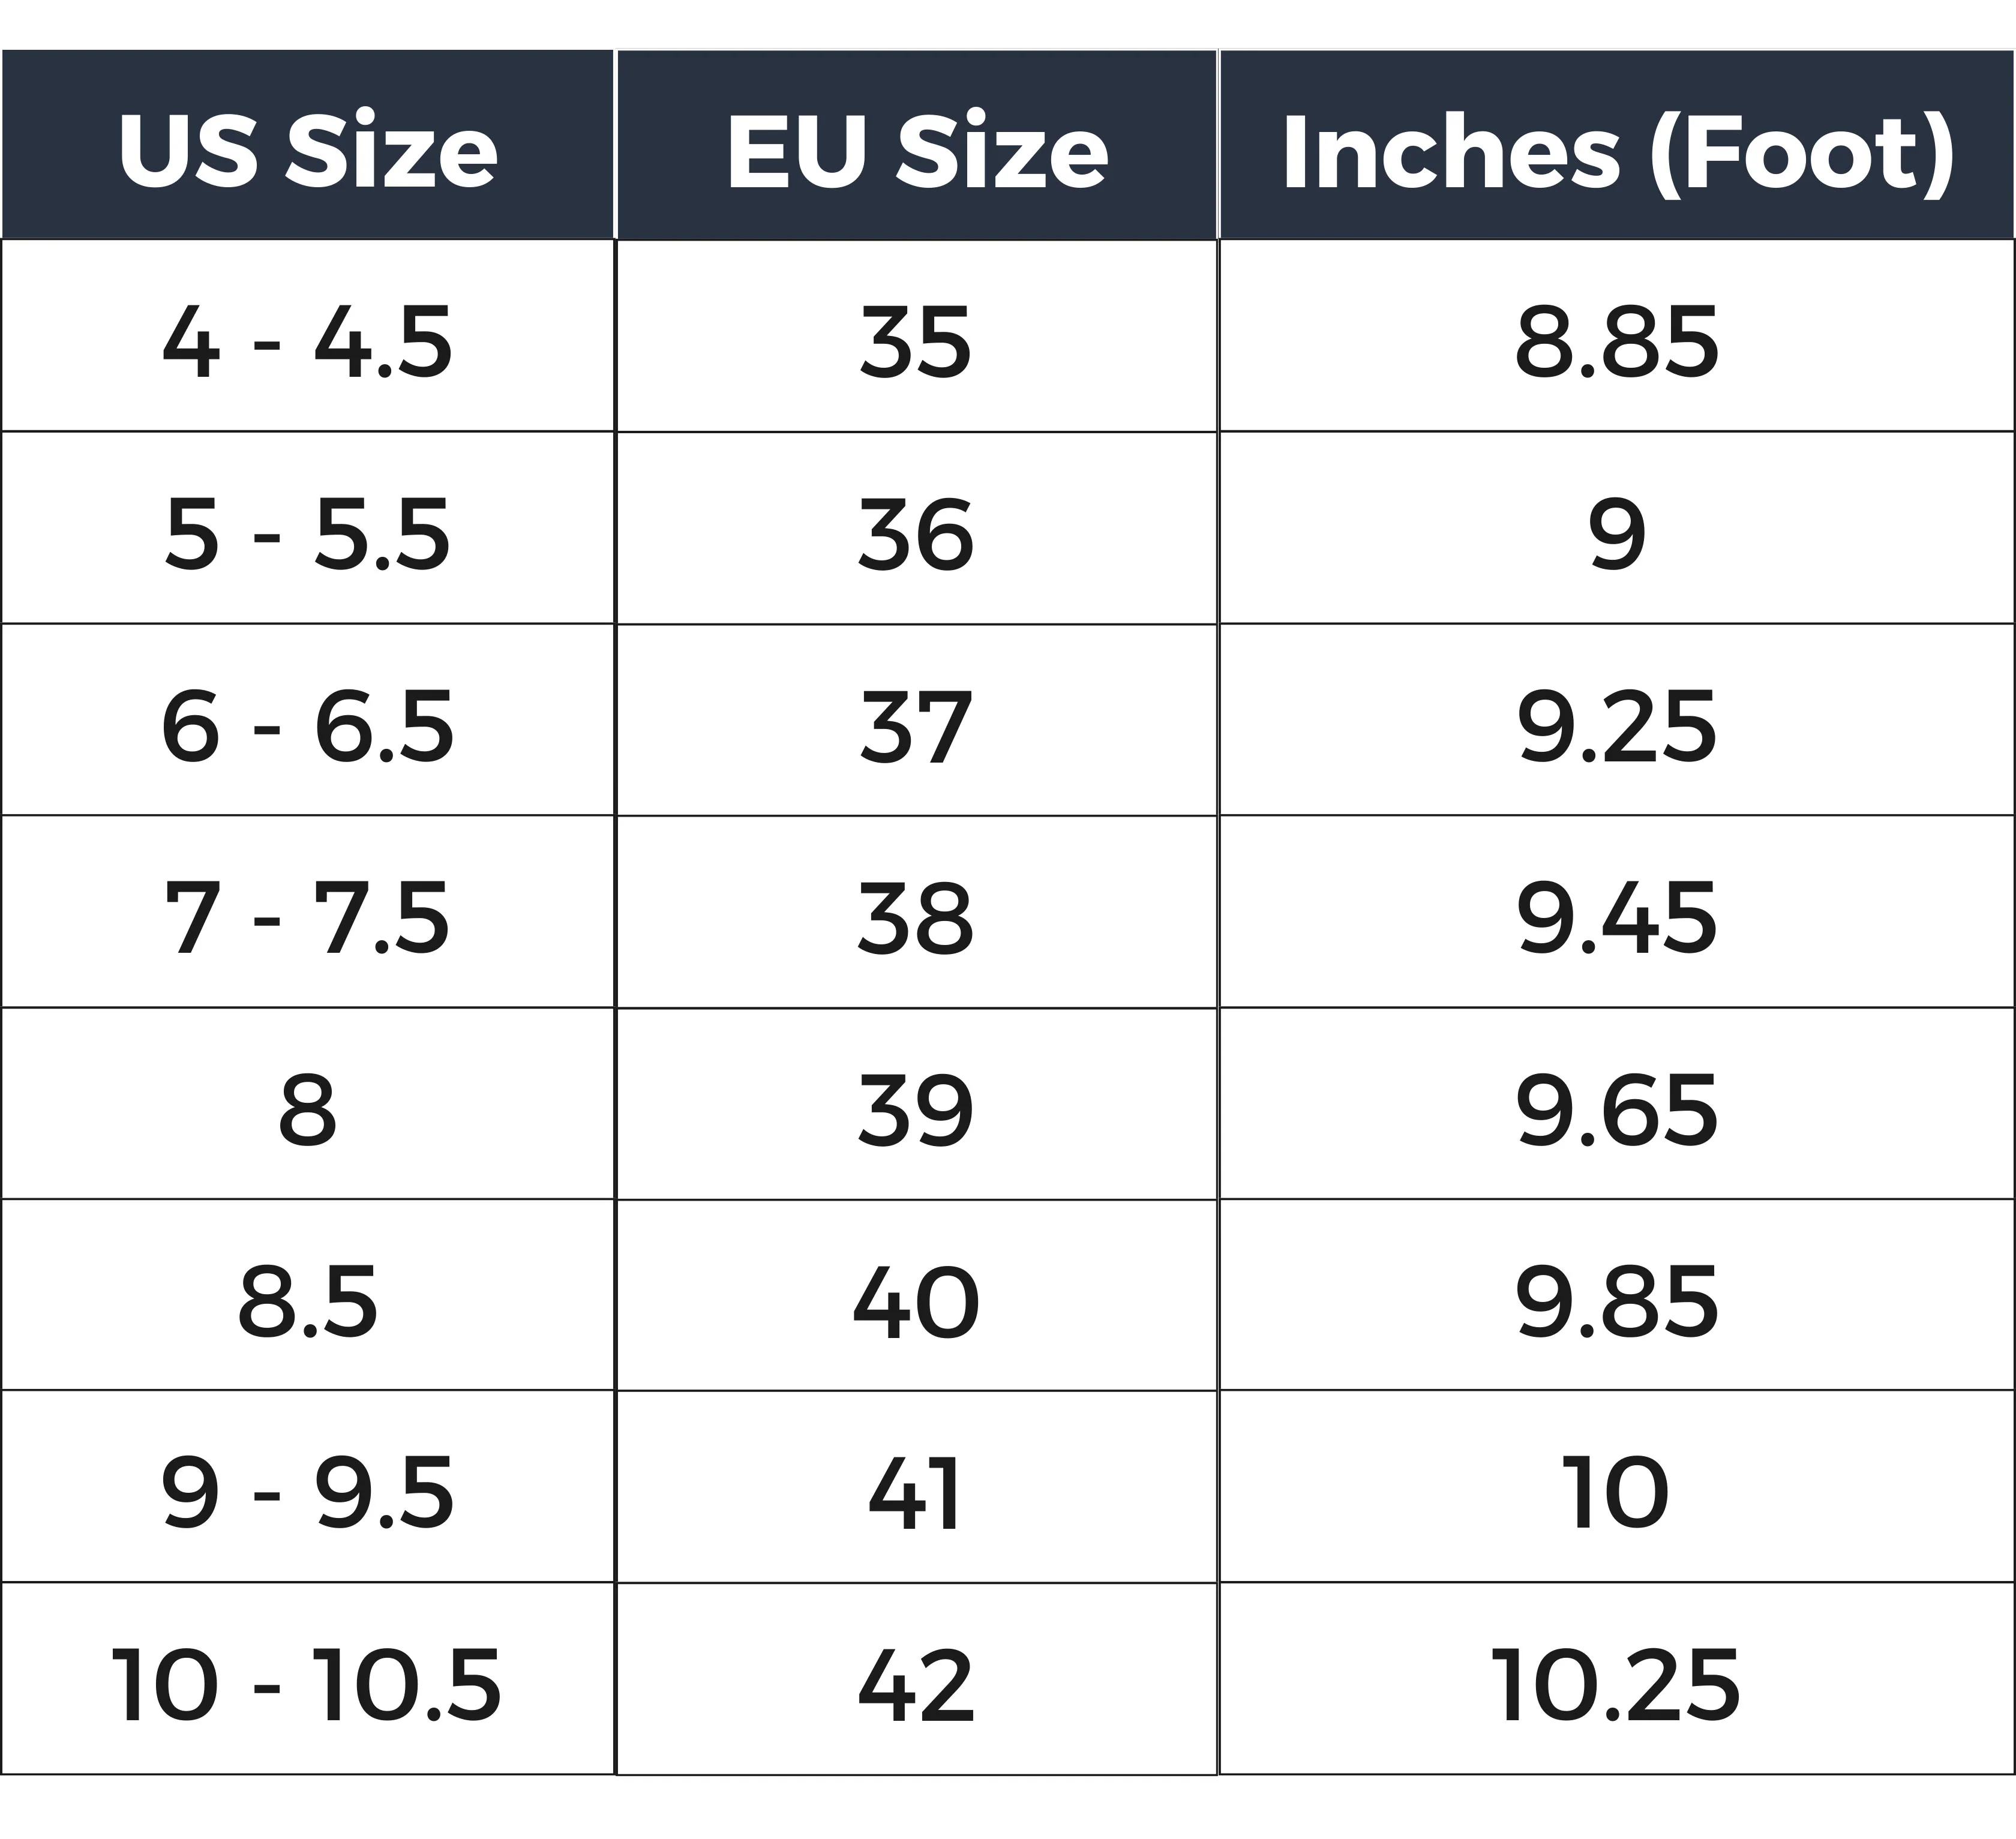Click the US size 9 - 9.5 cell

(x=307, y=1493)
